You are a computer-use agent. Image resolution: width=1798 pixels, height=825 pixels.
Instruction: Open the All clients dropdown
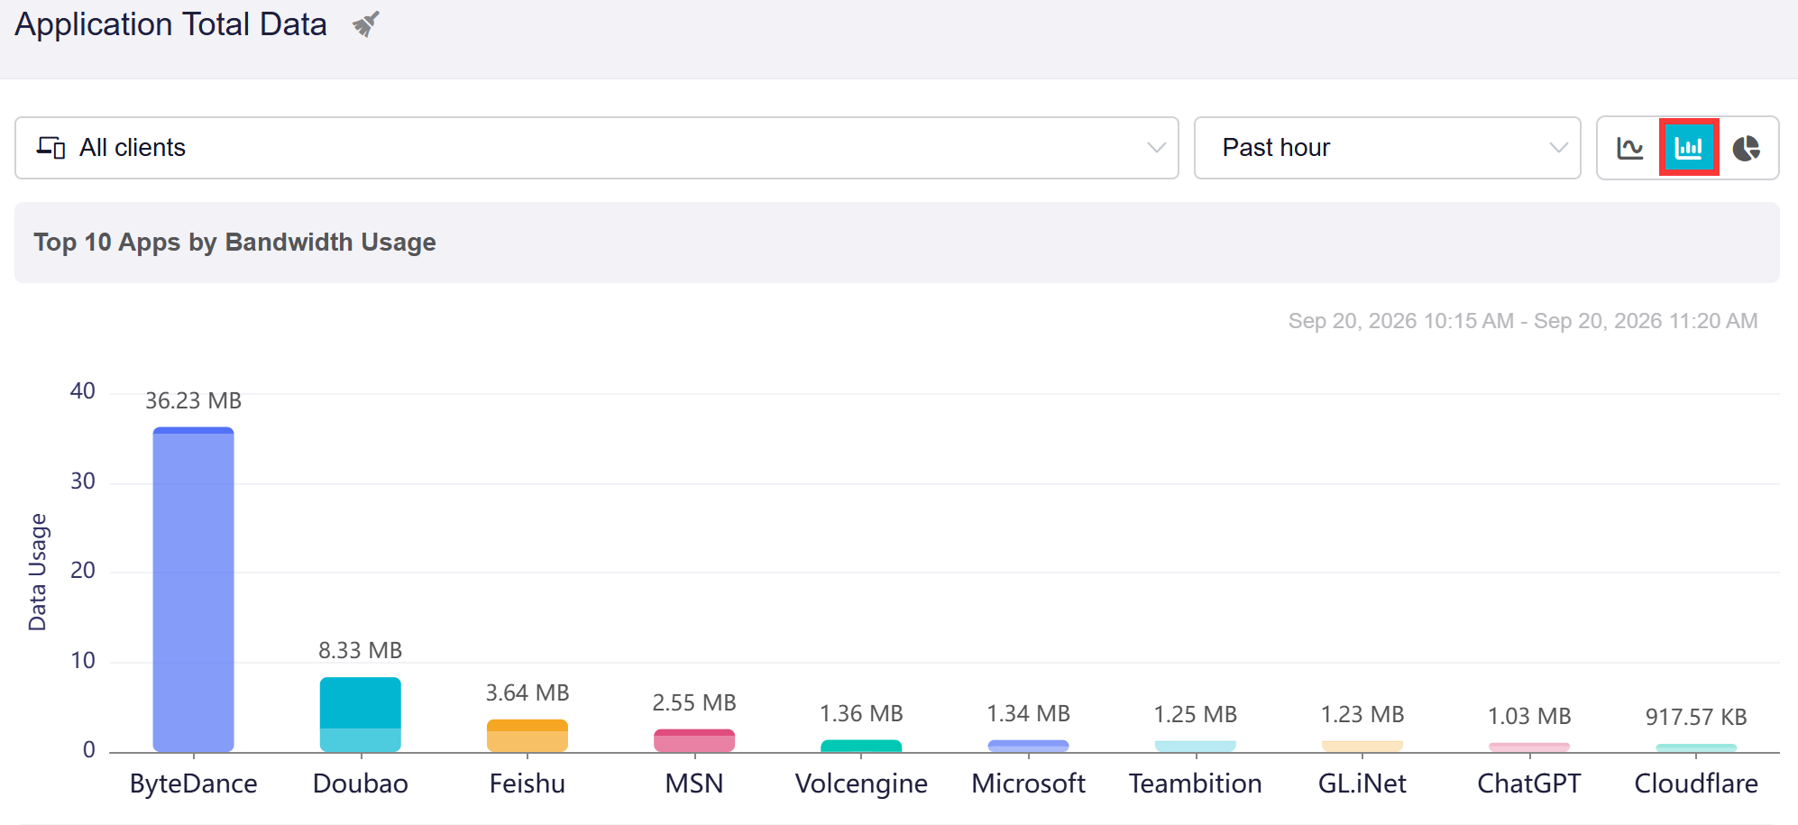(597, 148)
